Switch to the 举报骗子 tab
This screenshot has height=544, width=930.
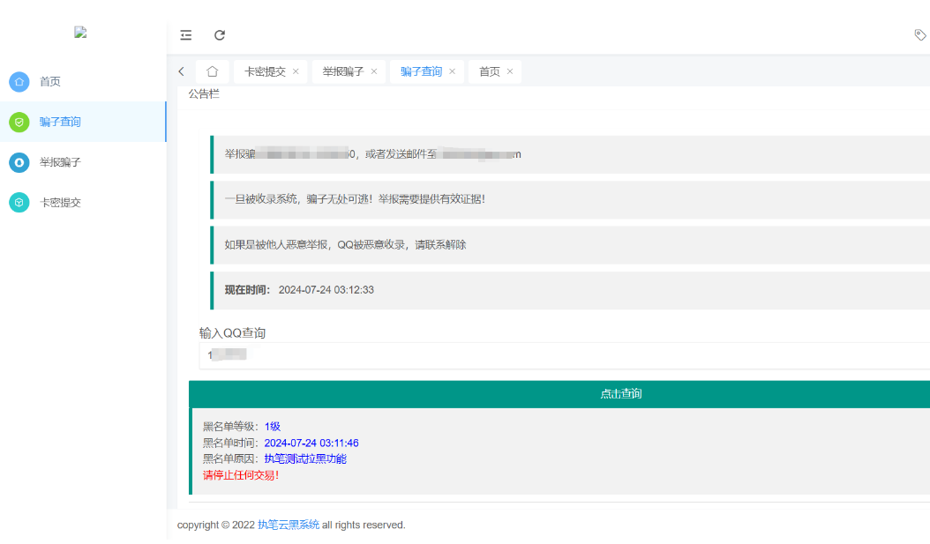[343, 71]
